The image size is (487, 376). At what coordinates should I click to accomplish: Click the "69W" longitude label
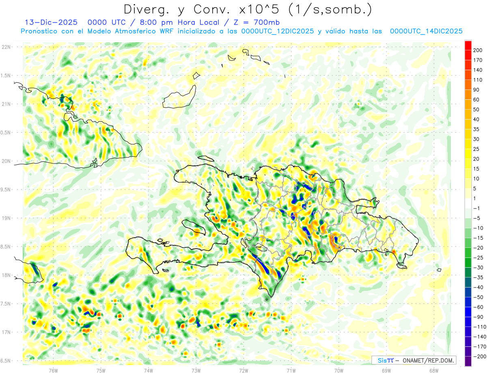pos(386,370)
